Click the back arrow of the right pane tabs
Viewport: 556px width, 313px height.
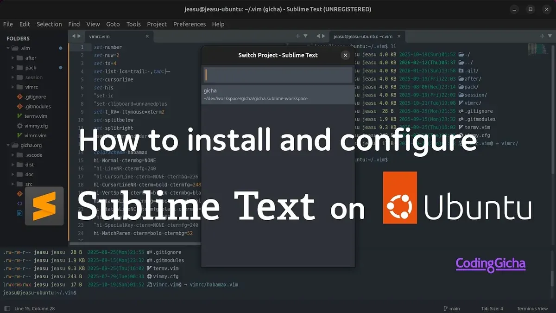point(318,36)
